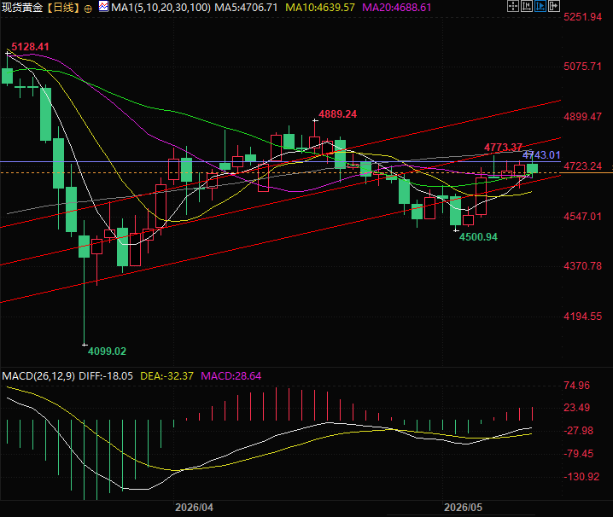The image size is (613, 517).
Task: Click the 4773.37 swing high label
Action: click(x=503, y=148)
